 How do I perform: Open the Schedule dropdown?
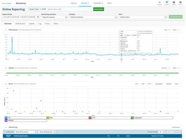[93, 17]
